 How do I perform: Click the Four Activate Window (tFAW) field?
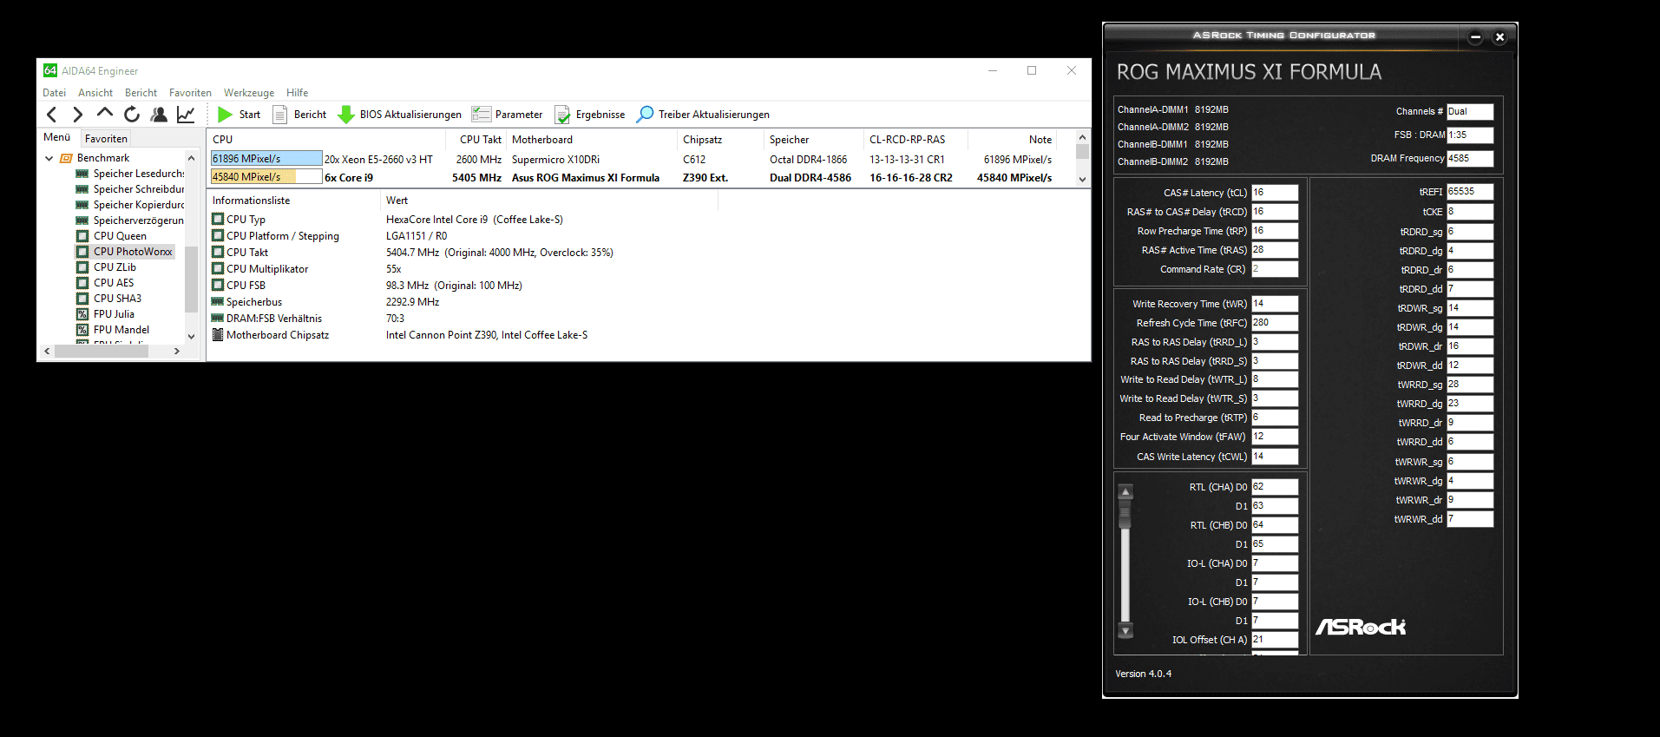coord(1275,437)
